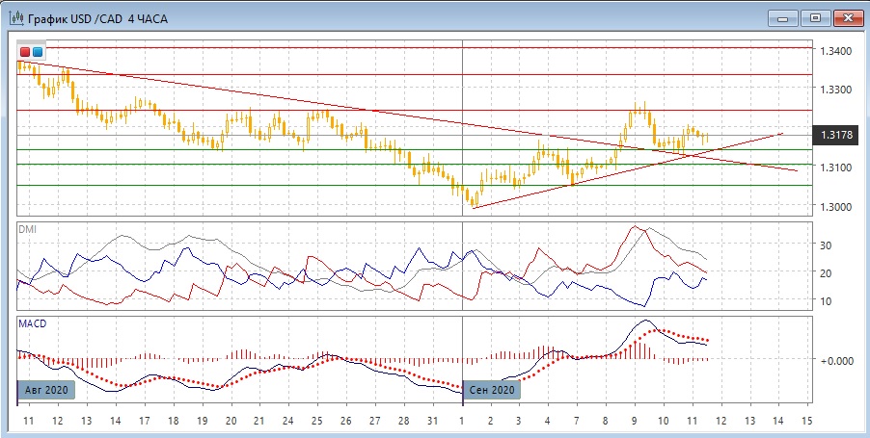Image resolution: width=870 pixels, height=438 pixels.
Task: Click the 1.3000 price axis label
Action: pos(833,207)
